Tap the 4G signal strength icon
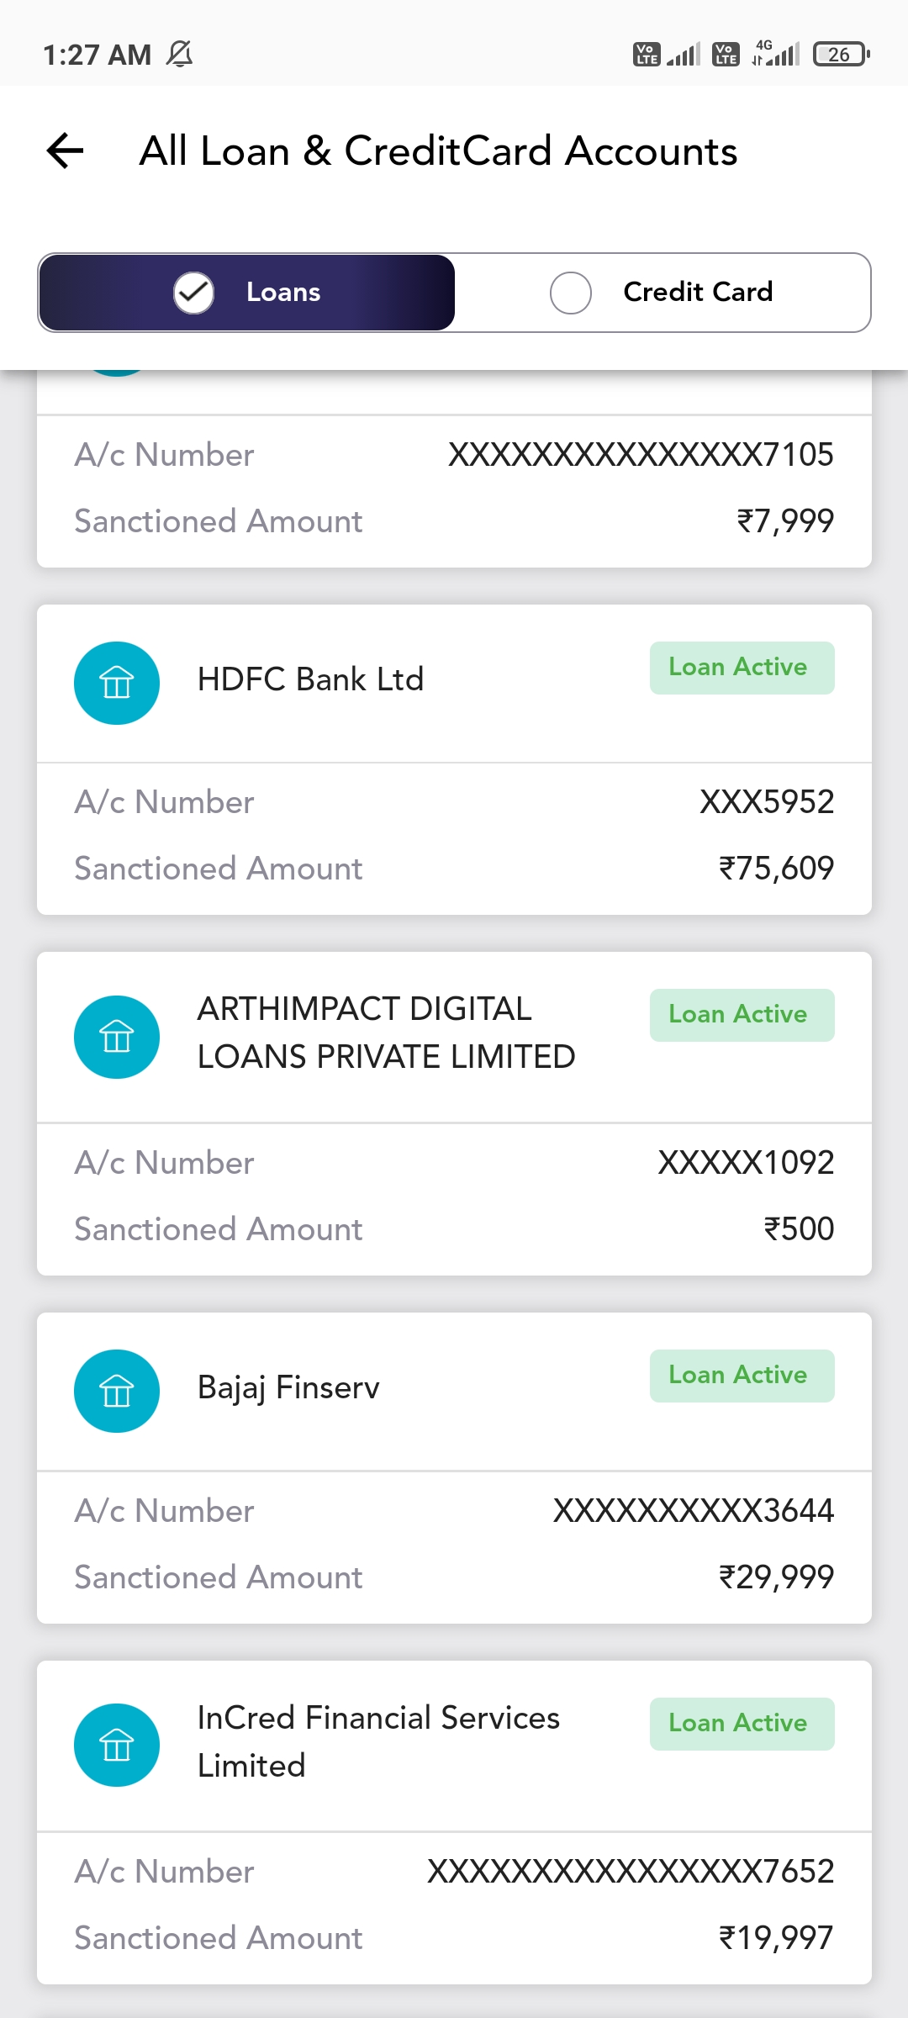 coord(775,54)
